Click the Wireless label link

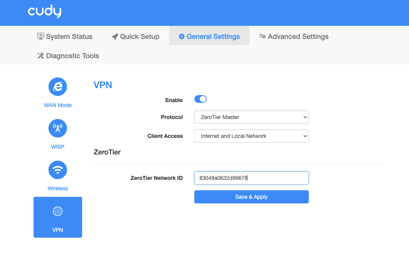pyautogui.click(x=58, y=188)
